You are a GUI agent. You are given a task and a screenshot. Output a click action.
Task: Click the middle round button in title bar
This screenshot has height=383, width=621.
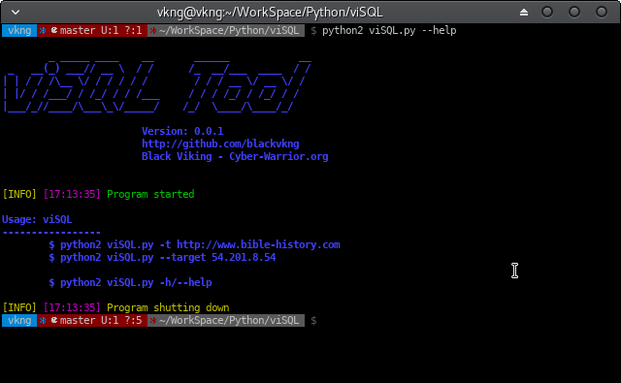coord(574,13)
